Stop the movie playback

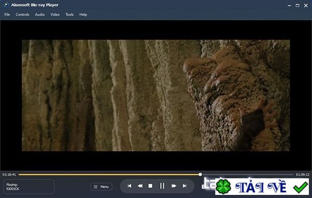150,186
